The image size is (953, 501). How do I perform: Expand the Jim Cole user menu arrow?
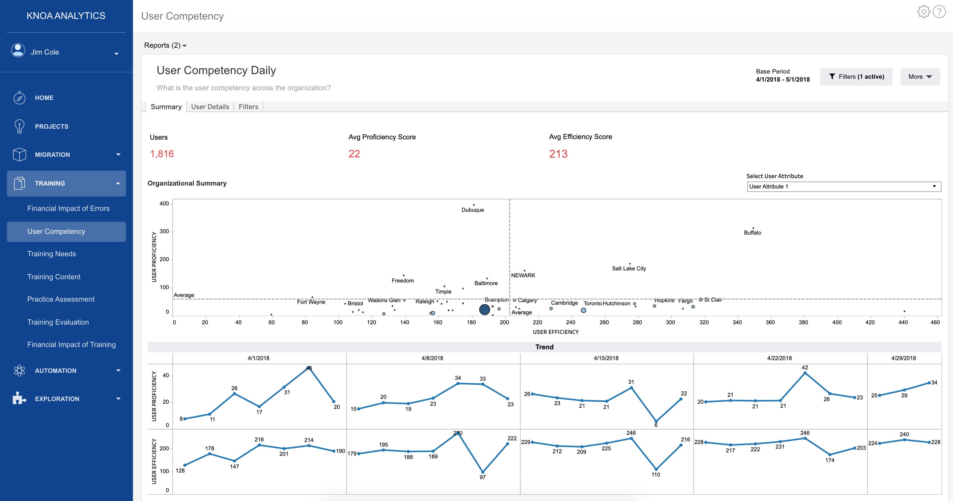click(116, 54)
